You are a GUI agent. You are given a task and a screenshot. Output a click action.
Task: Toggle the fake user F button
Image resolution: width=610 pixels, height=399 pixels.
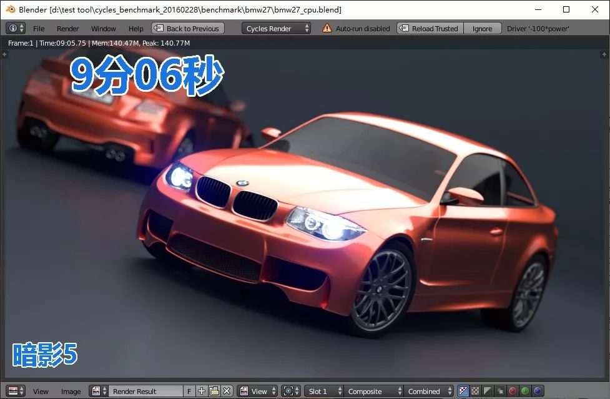[x=189, y=391]
